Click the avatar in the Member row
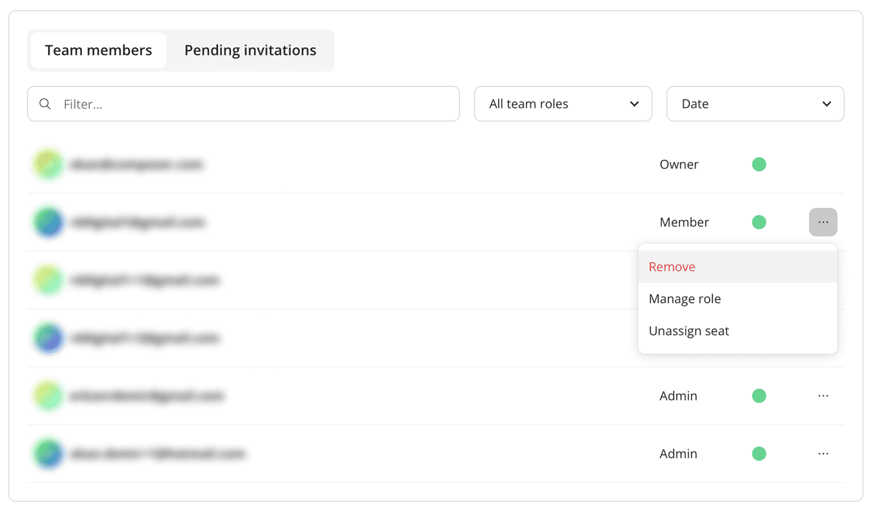The image size is (873, 511). [49, 223]
